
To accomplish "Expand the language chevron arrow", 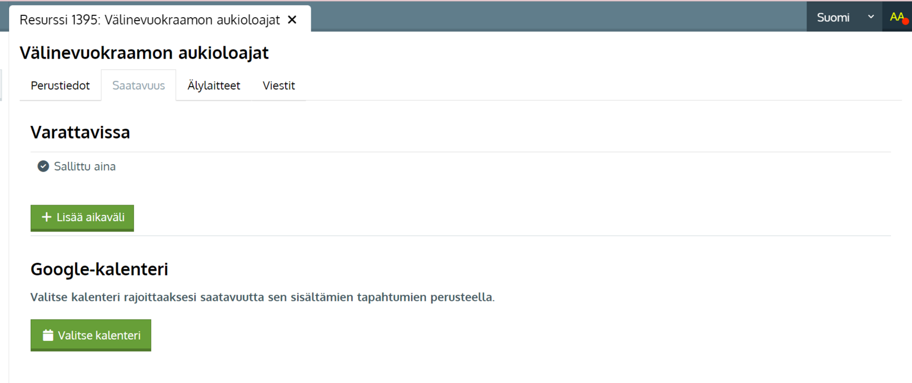I will [x=871, y=17].
